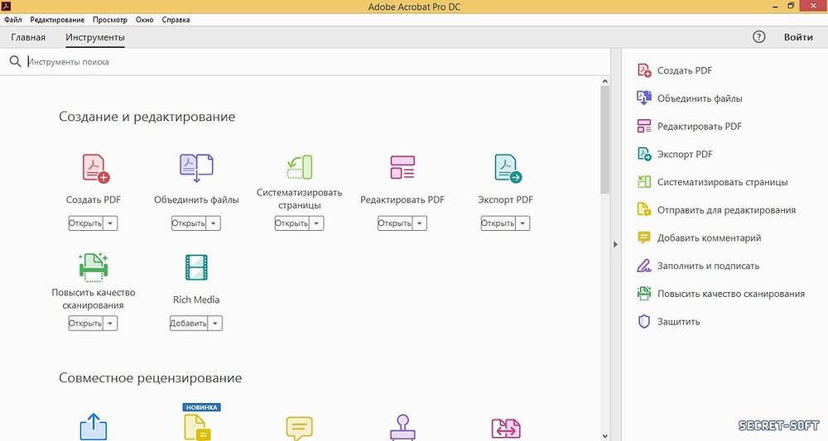Click Открыть under Повысить качество сканирования
The height and width of the screenshot is (441, 828).
85,324
